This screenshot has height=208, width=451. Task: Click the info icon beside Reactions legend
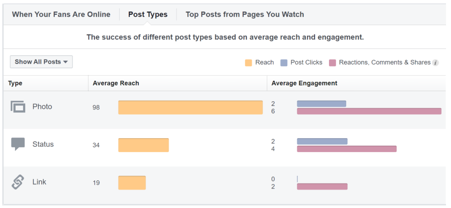pos(435,63)
